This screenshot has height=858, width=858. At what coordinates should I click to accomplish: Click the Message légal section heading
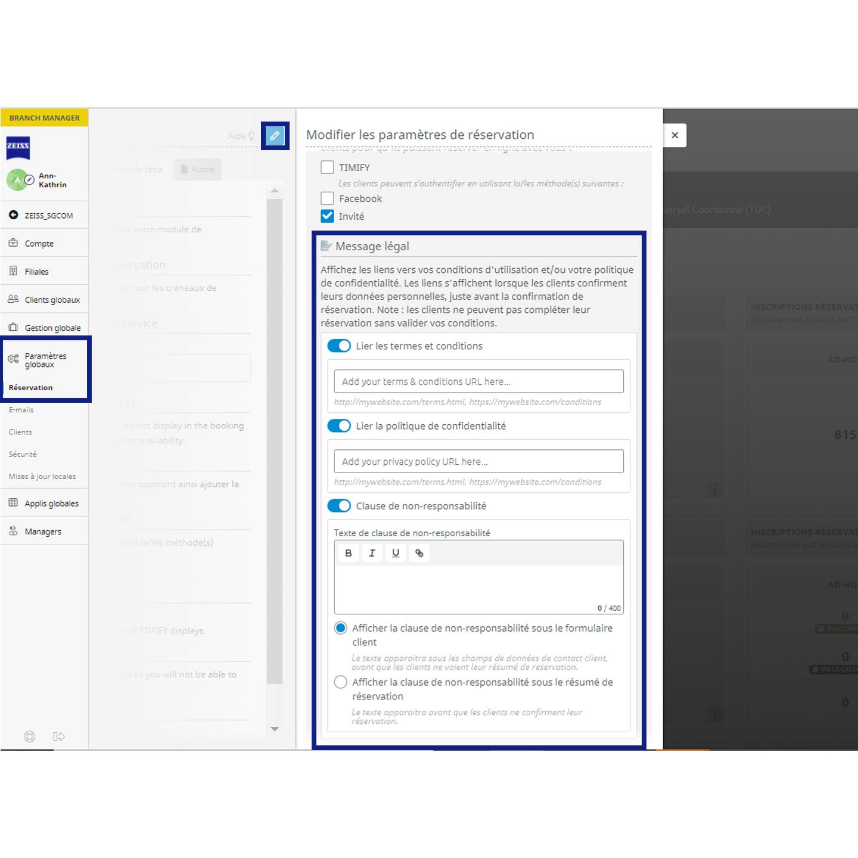(x=372, y=246)
